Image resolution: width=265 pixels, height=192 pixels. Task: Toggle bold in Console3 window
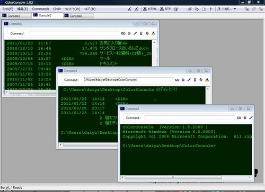[183, 80]
